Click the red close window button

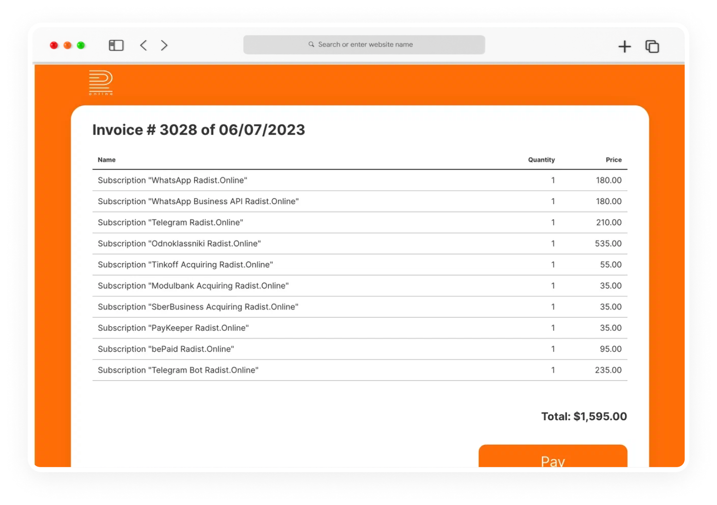[x=54, y=45]
